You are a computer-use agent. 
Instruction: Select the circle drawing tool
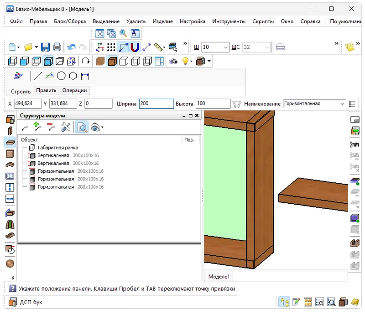click(61, 76)
